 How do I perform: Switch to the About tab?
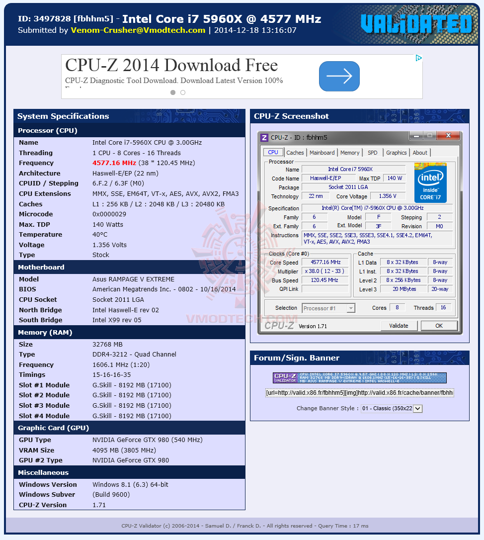tap(420, 153)
